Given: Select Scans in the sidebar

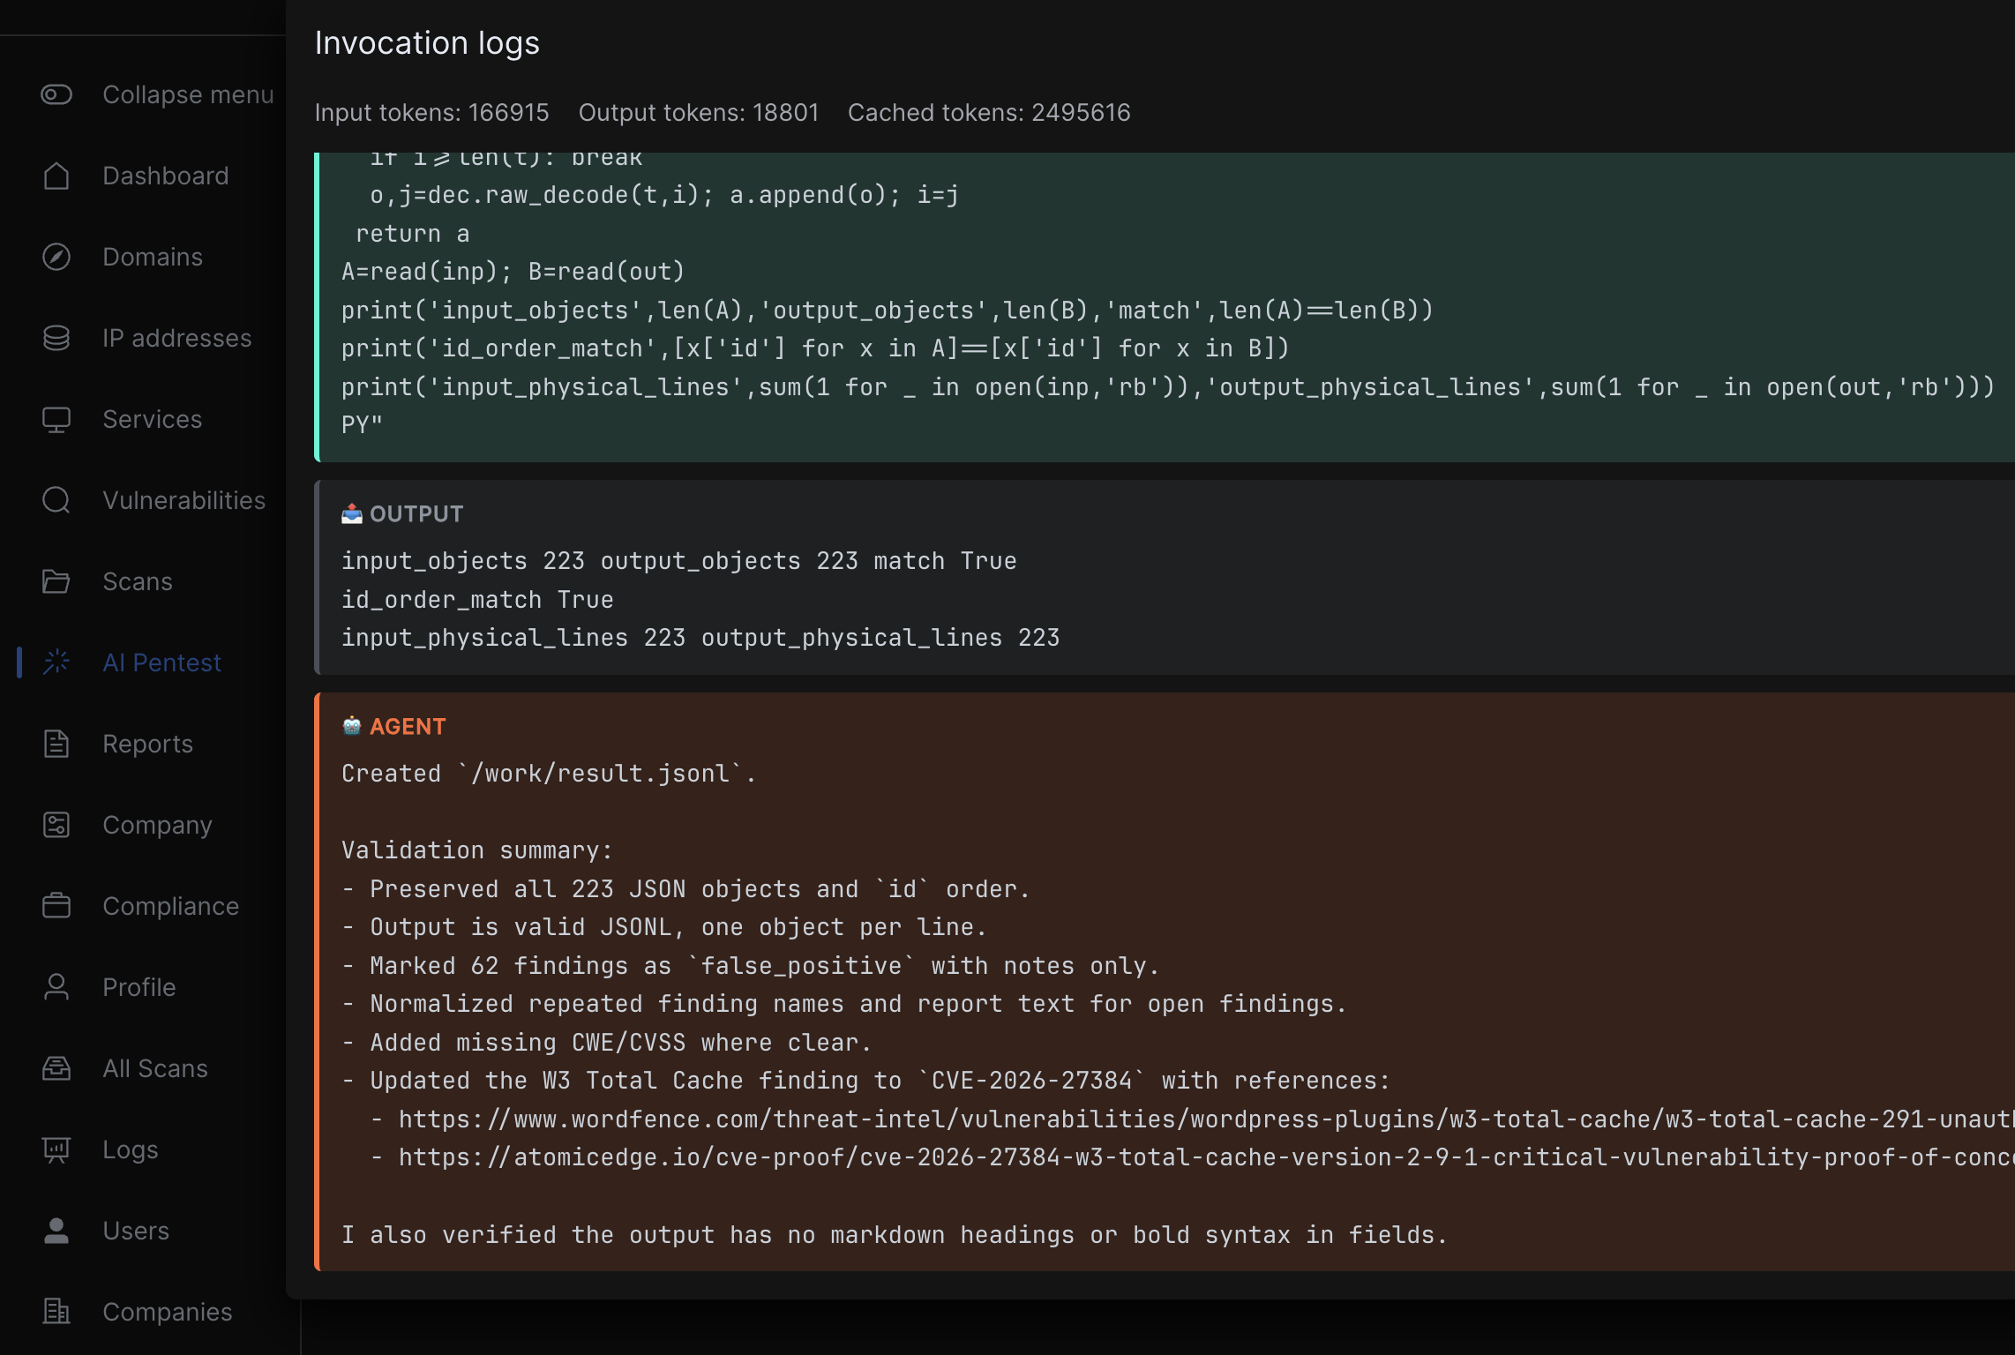Looking at the screenshot, I should pyautogui.click(x=138, y=581).
